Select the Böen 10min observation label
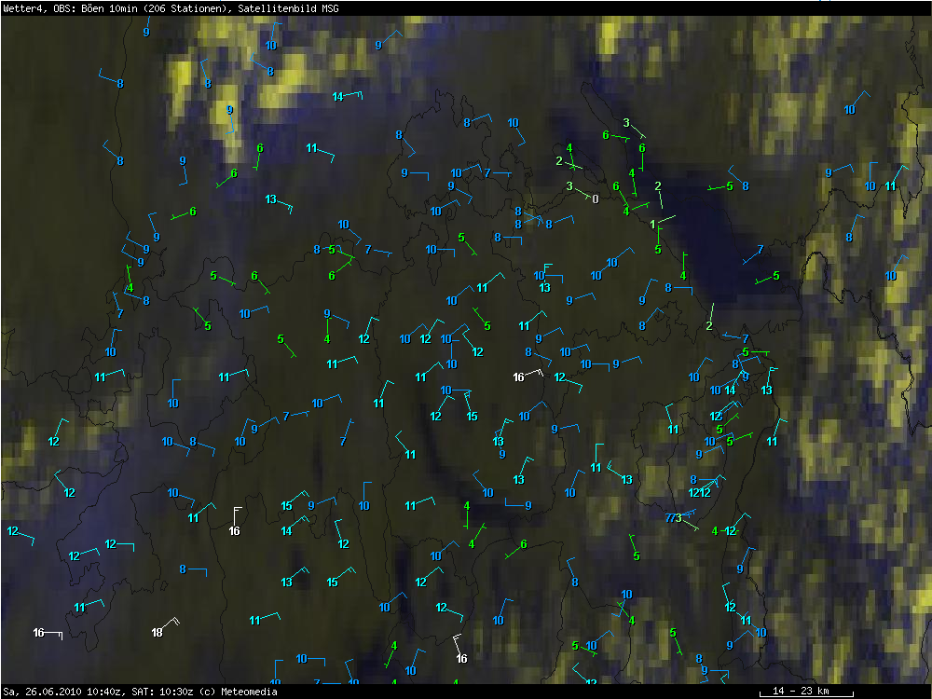The image size is (932, 699). (x=107, y=8)
